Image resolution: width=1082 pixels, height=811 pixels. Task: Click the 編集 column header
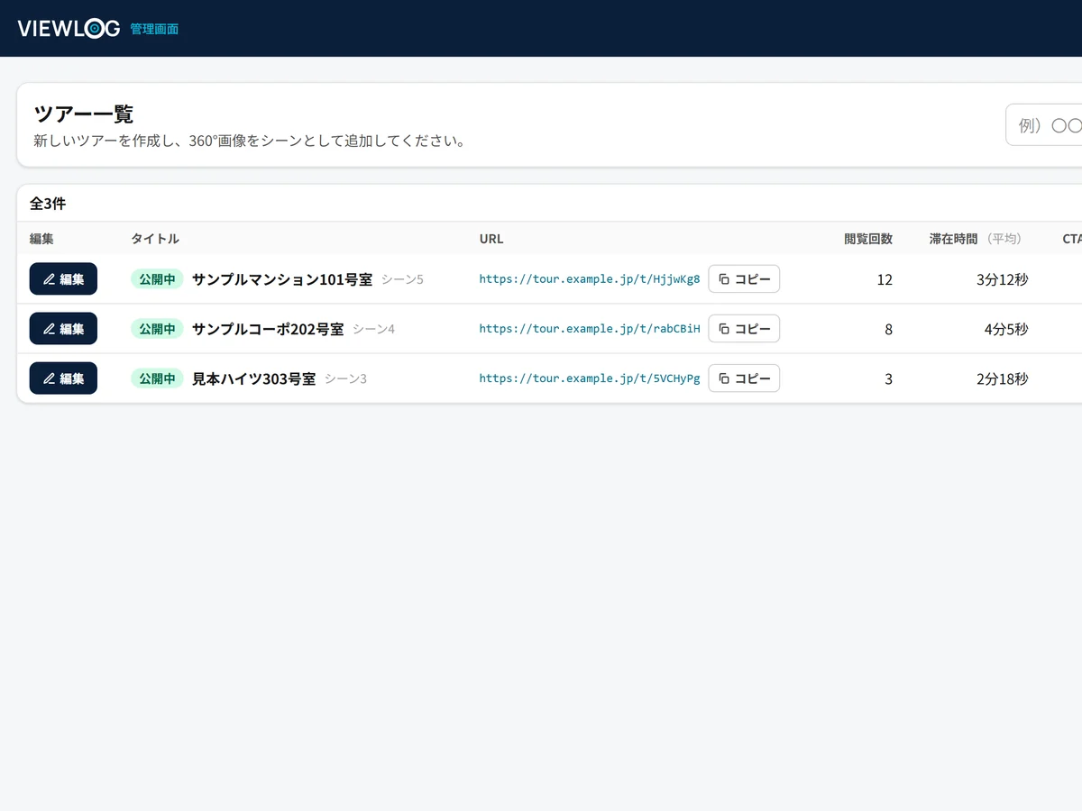click(41, 239)
